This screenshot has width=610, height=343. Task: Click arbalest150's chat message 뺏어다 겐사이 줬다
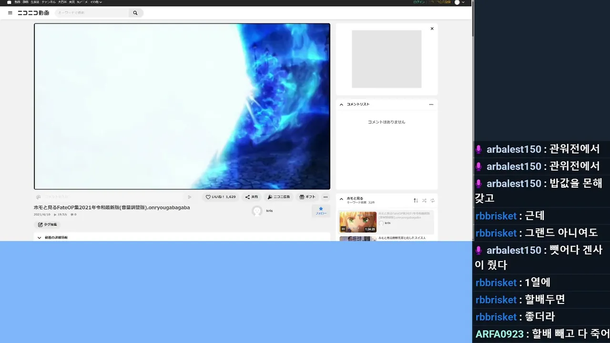click(x=539, y=257)
